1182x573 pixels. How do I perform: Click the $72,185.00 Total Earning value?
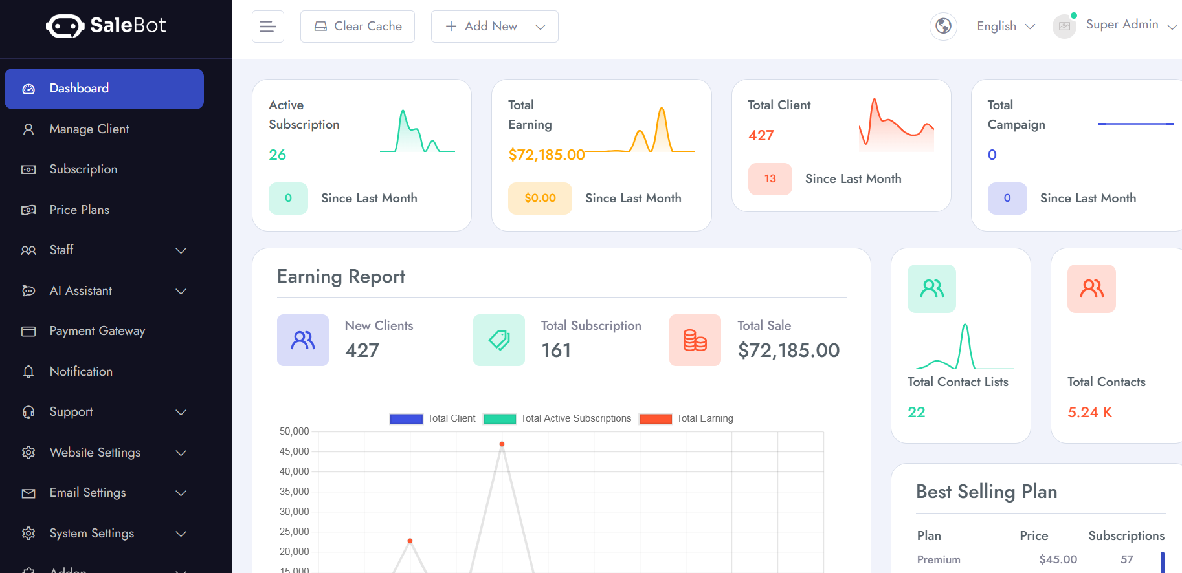[x=546, y=155]
